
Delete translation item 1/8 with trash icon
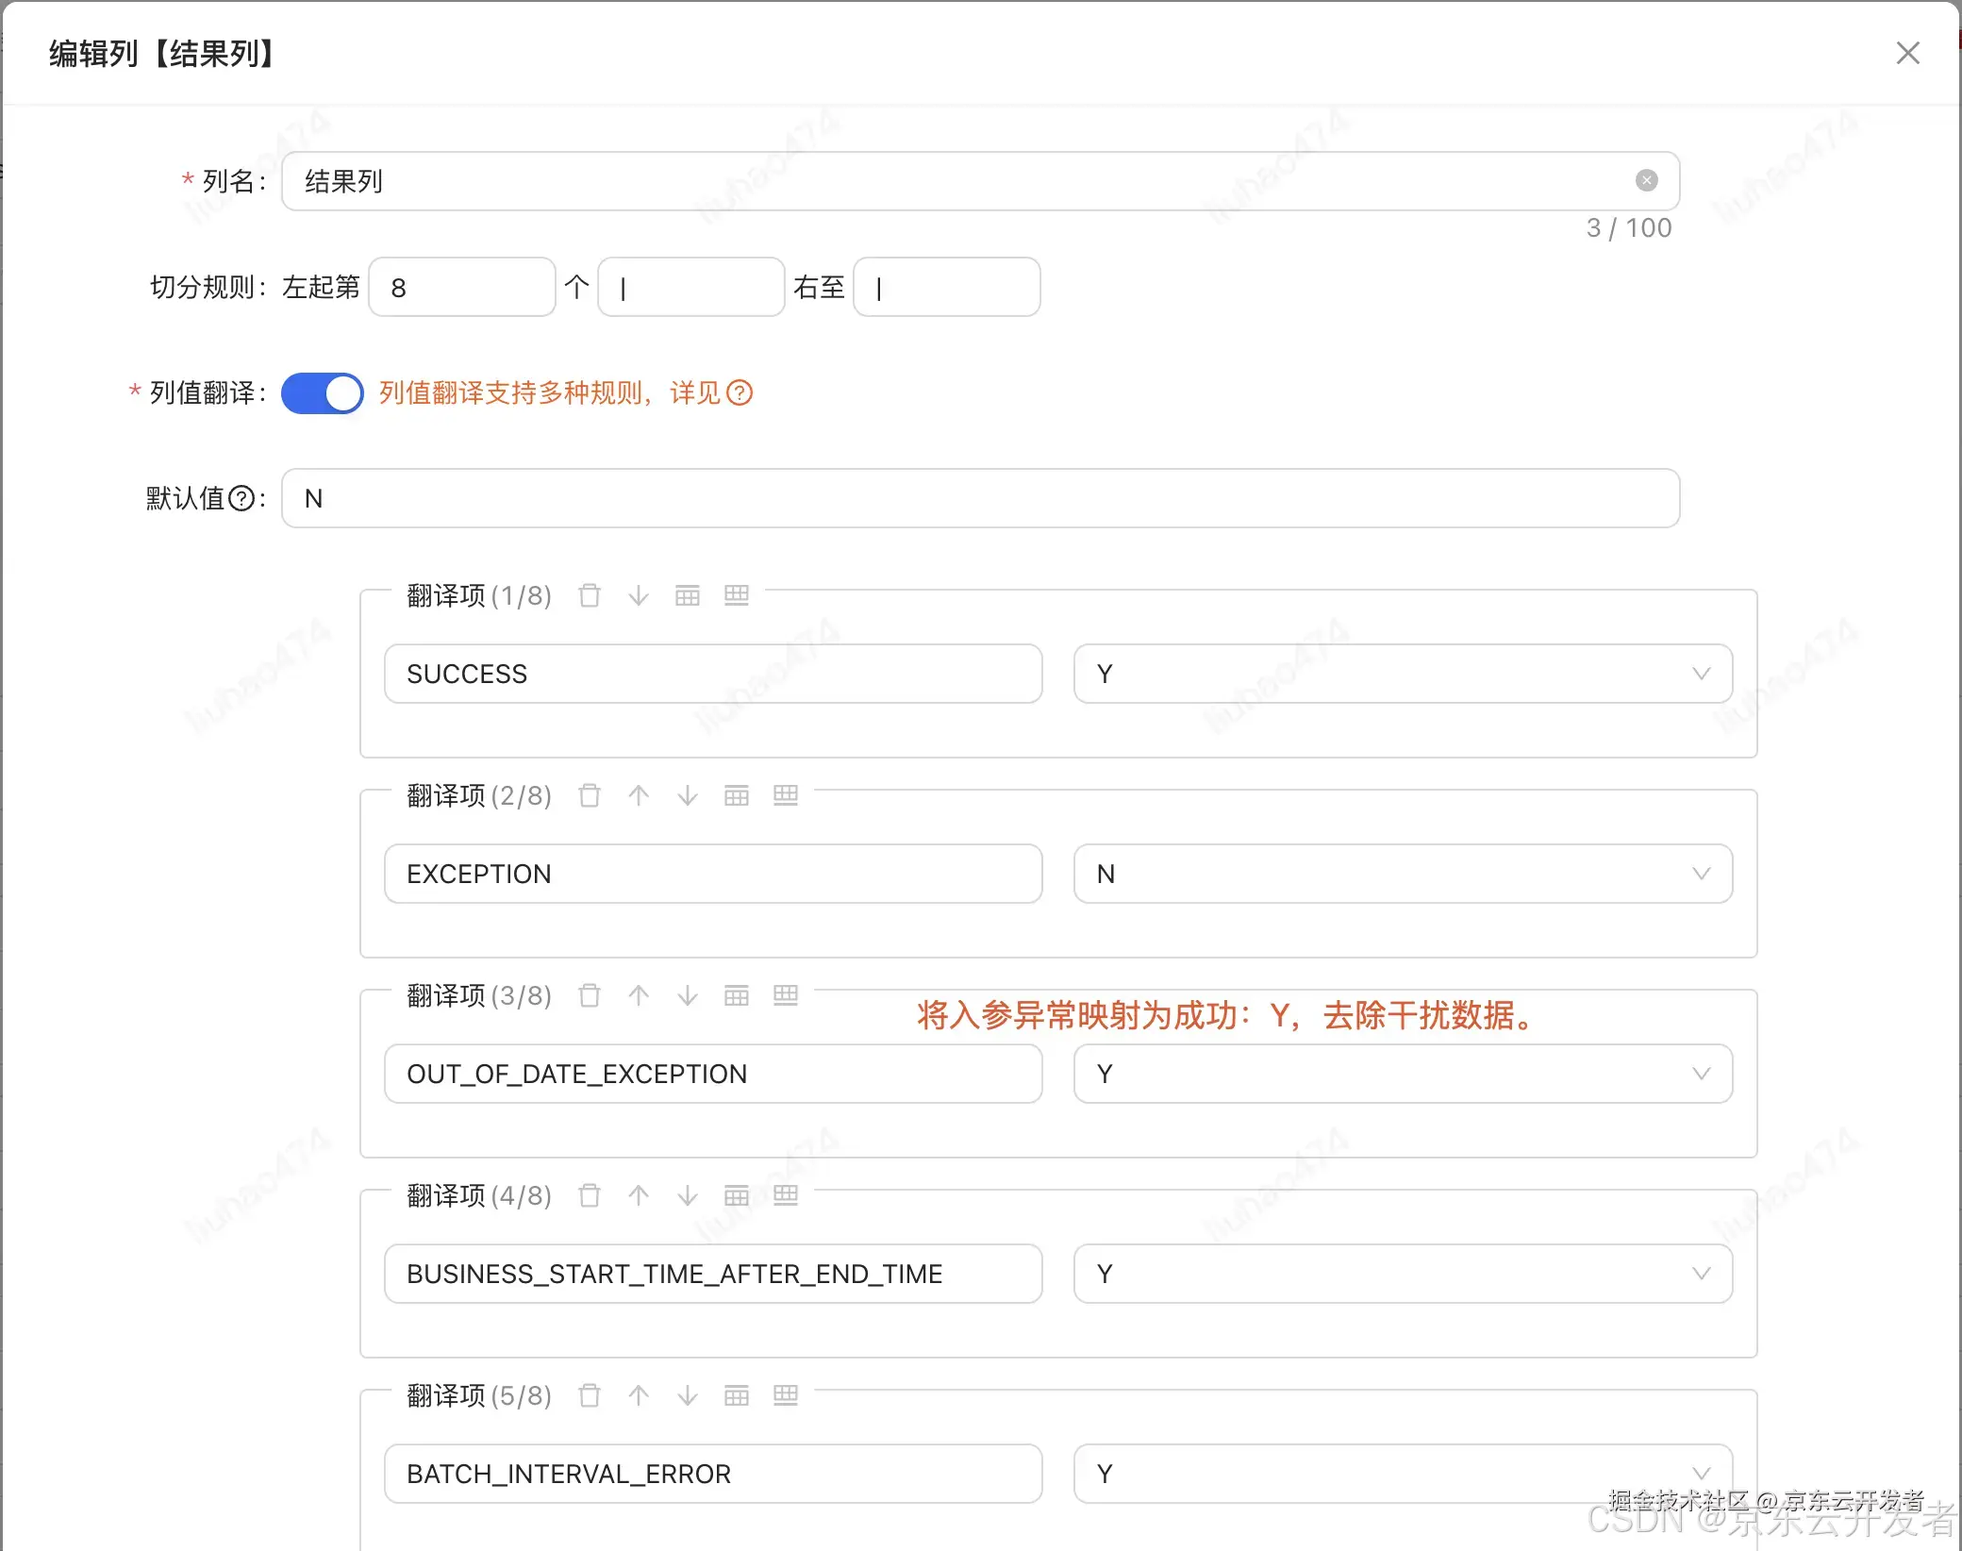(590, 595)
